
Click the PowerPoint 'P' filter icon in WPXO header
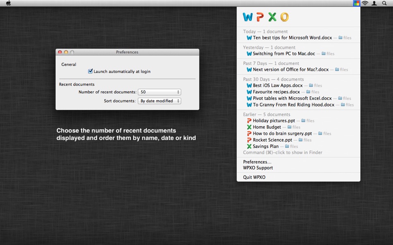pos(260,17)
